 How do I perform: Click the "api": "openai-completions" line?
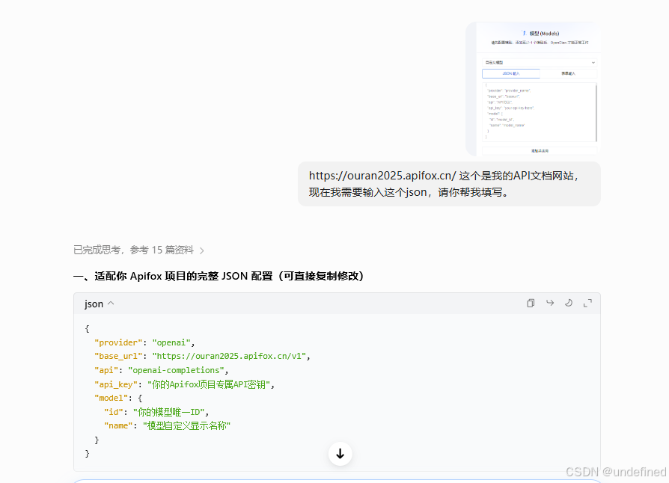(162, 370)
